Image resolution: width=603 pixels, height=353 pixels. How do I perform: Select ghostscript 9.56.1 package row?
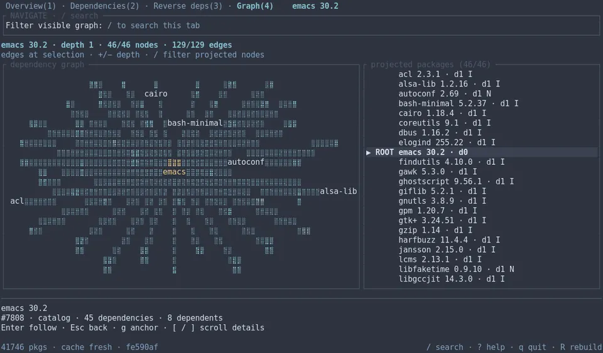482,181
